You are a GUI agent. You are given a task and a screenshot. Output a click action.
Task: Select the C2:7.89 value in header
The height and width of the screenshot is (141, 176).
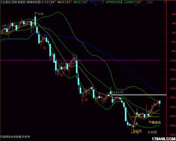(49, 2)
